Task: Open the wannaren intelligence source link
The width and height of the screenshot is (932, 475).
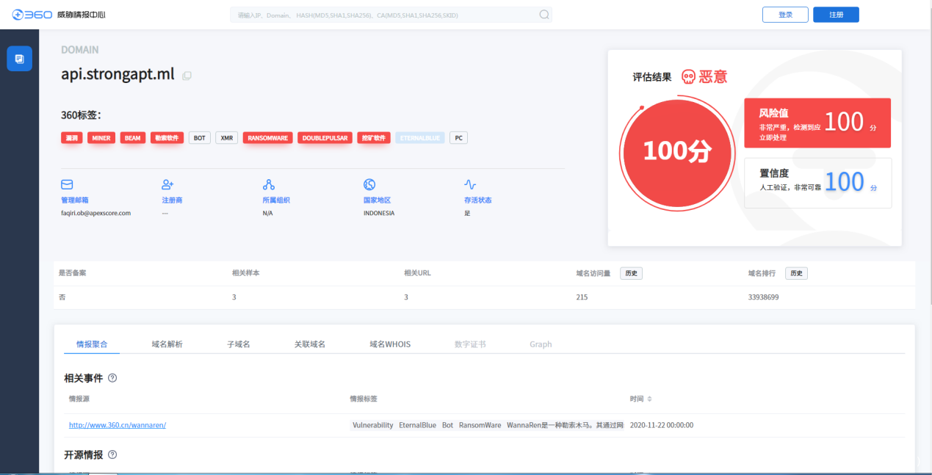Action: 118,425
